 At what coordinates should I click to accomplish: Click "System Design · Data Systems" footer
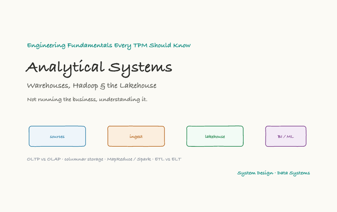(274, 173)
